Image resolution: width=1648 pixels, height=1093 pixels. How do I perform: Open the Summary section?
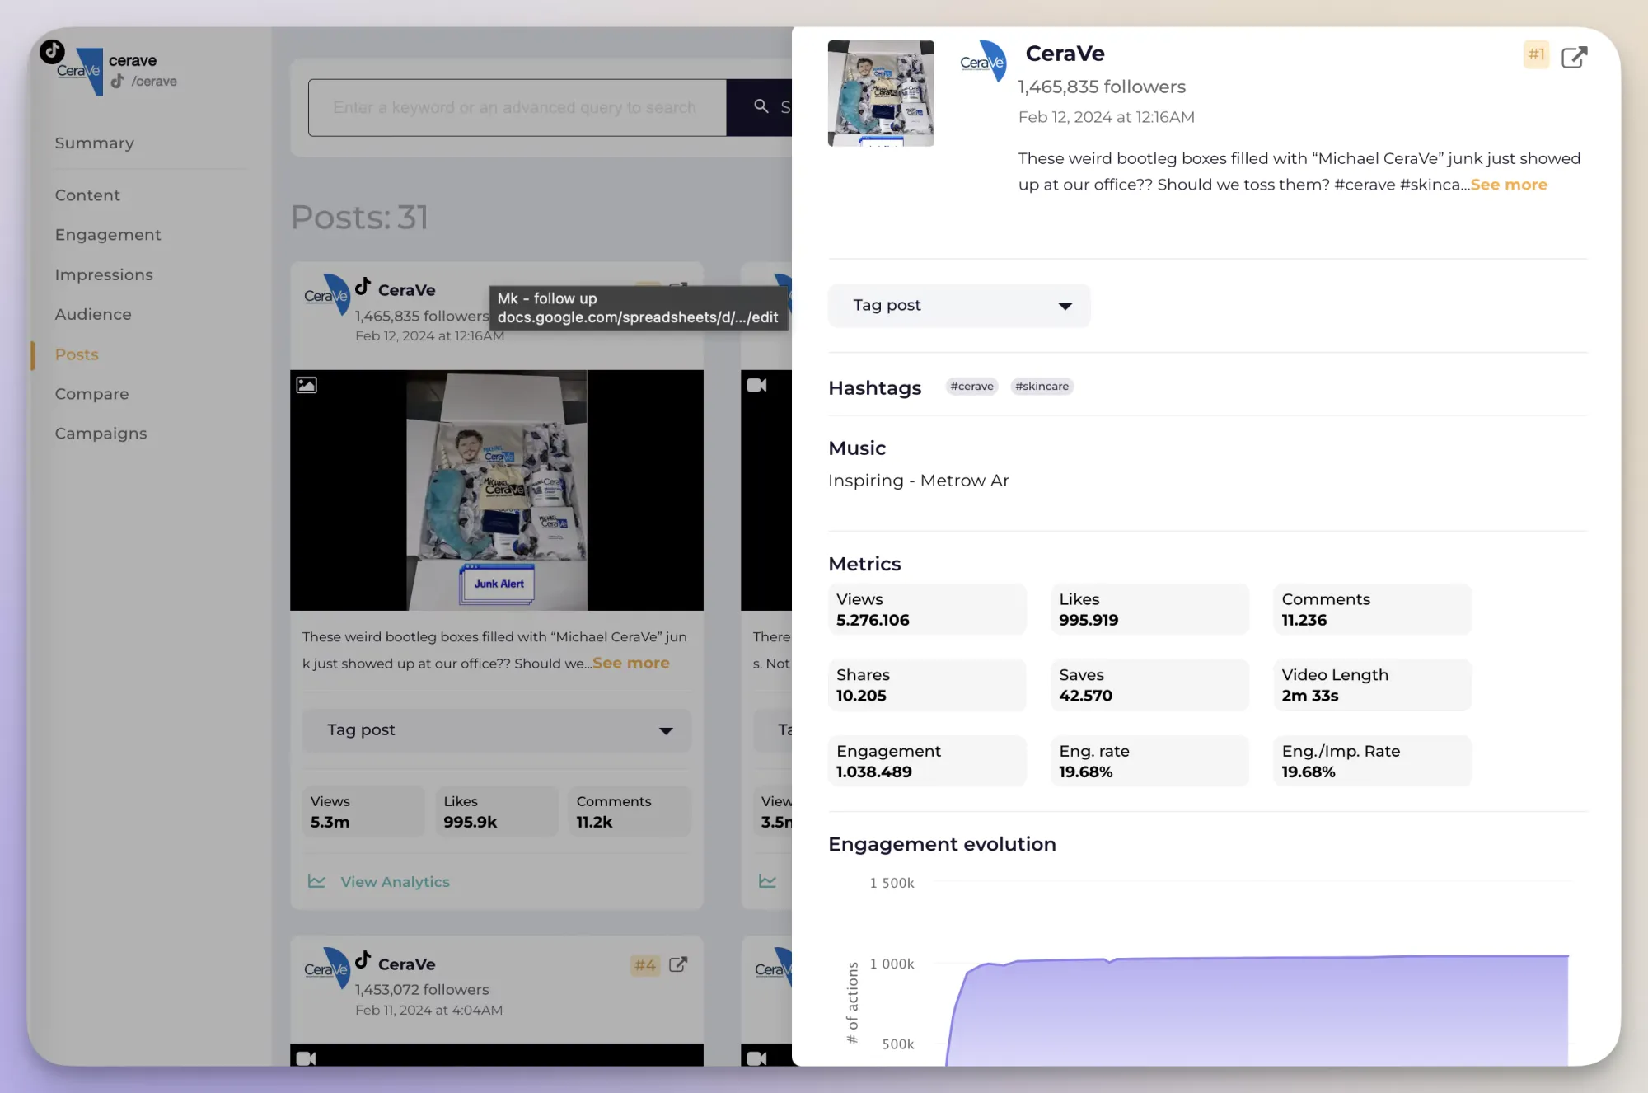[94, 143]
